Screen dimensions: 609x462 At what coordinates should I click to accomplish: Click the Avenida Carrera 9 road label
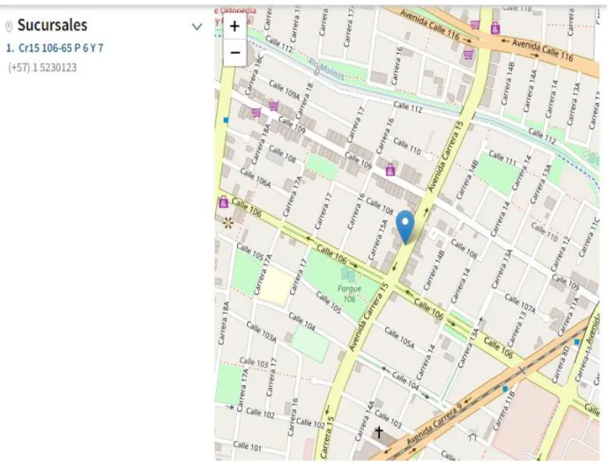[434, 425]
